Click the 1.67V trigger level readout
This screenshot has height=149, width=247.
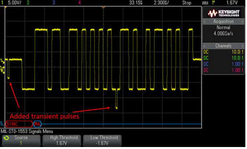pos(232,3)
